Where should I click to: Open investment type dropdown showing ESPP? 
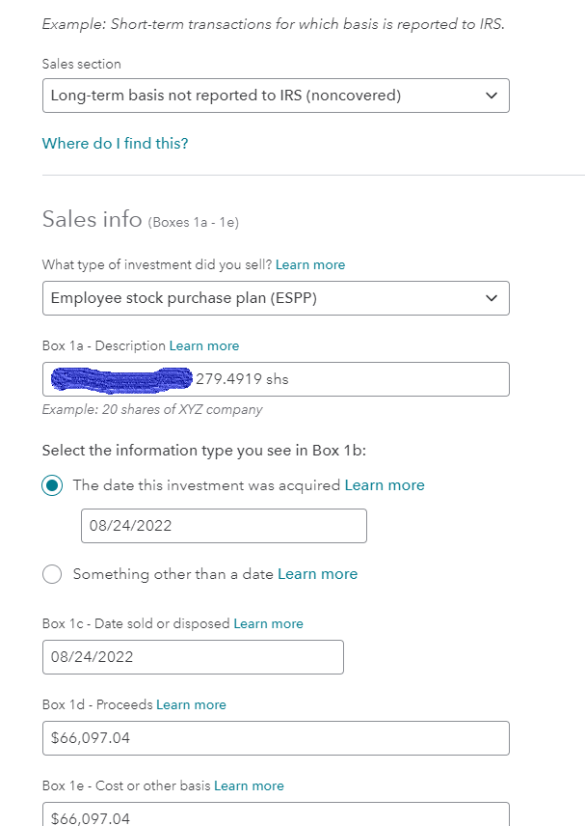[276, 298]
